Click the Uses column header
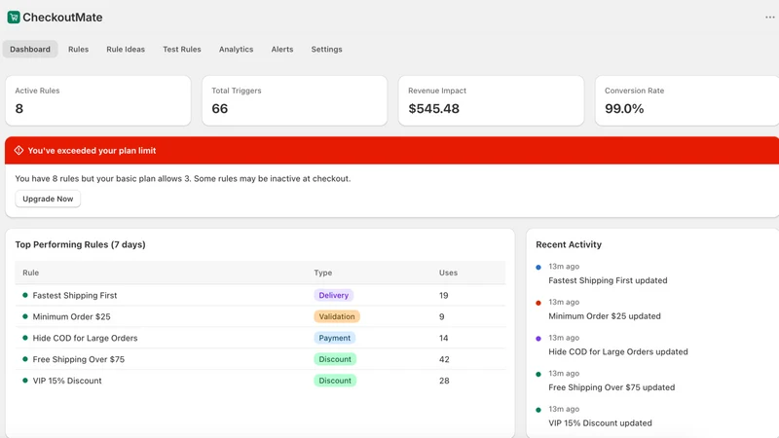Screen dimensions: 779x438 pos(448,273)
